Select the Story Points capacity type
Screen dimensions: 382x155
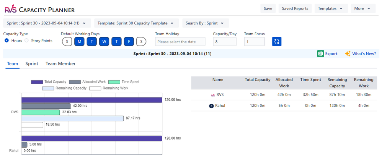click(x=27, y=41)
